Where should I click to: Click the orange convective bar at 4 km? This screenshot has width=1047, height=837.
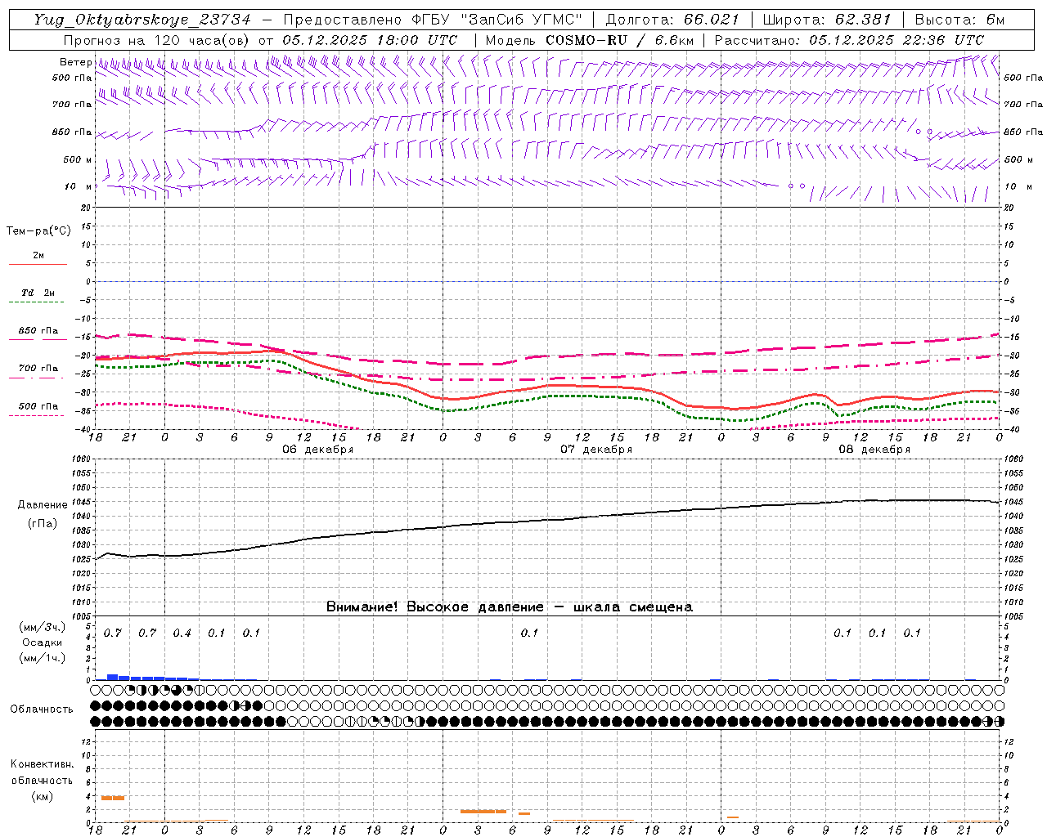pos(113,798)
